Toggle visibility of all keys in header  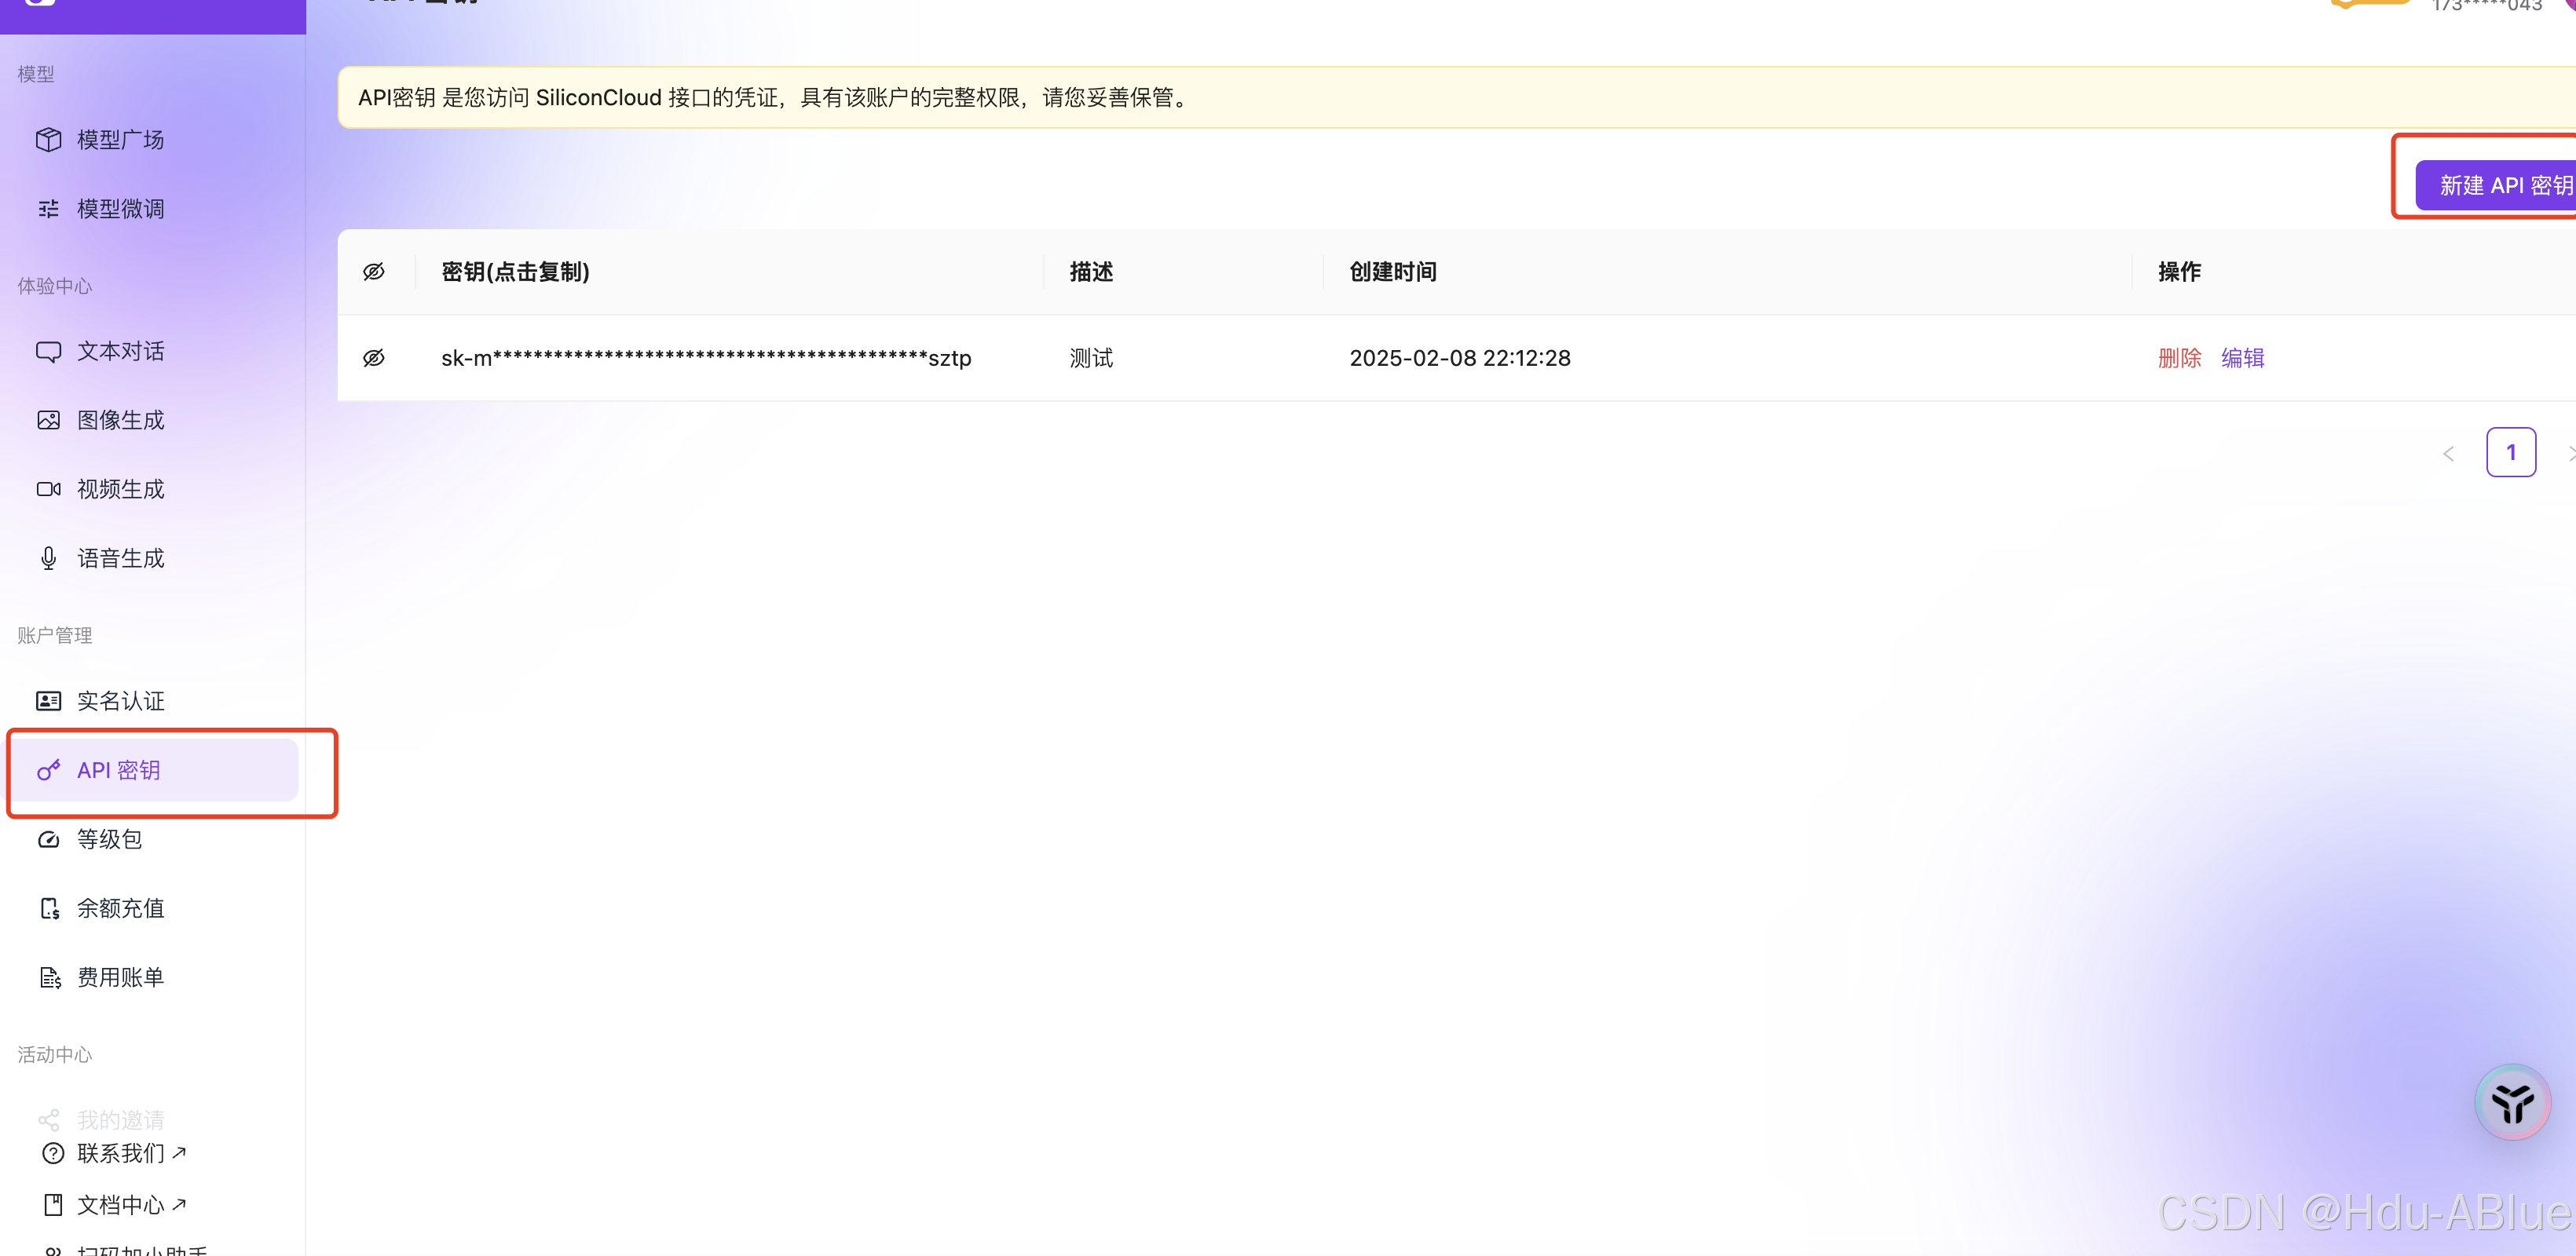(x=374, y=272)
